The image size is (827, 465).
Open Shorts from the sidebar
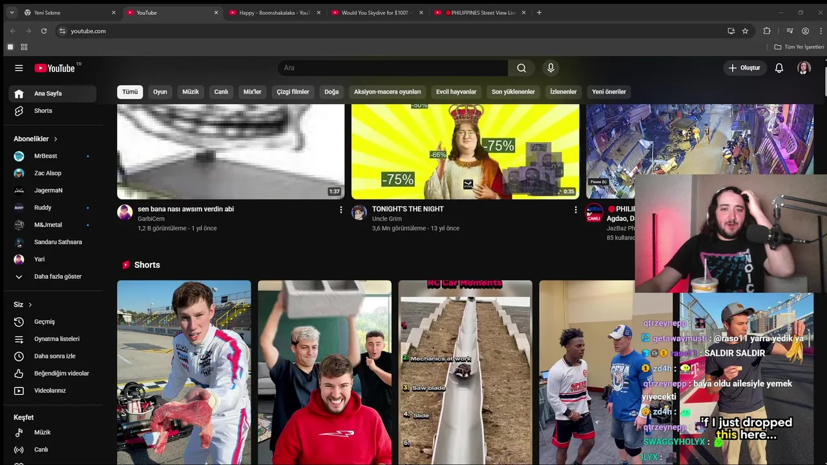[x=53, y=110]
